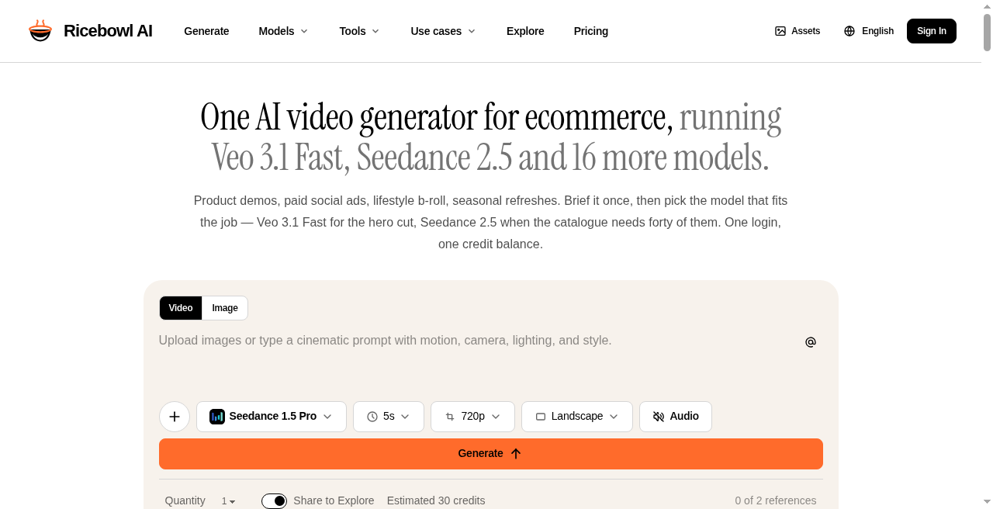Click the Ricebowl AI brand name
This screenshot has width=993, height=509.
(108, 31)
